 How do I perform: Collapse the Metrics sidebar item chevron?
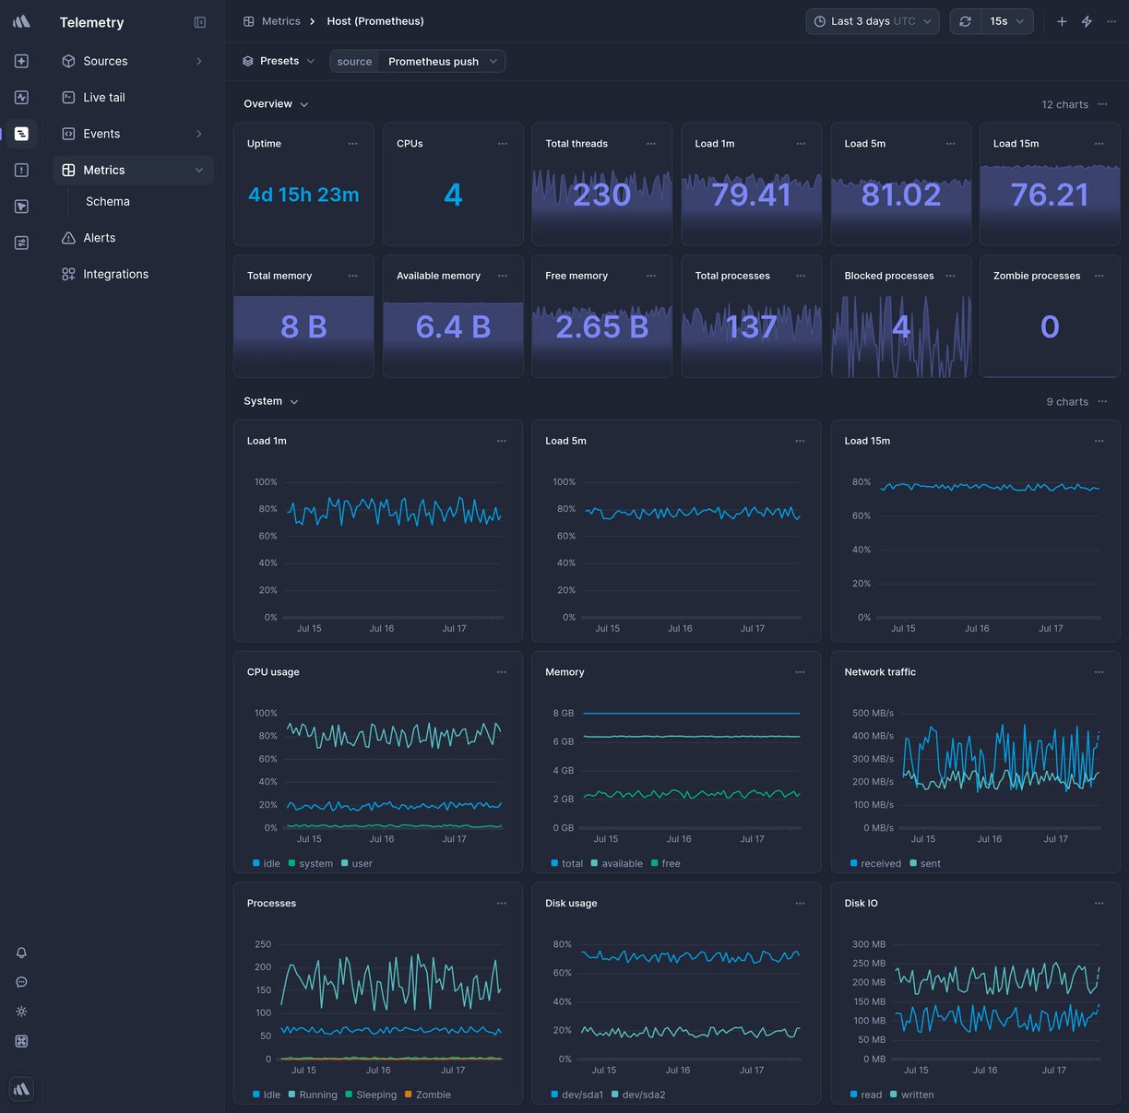pyautogui.click(x=198, y=170)
